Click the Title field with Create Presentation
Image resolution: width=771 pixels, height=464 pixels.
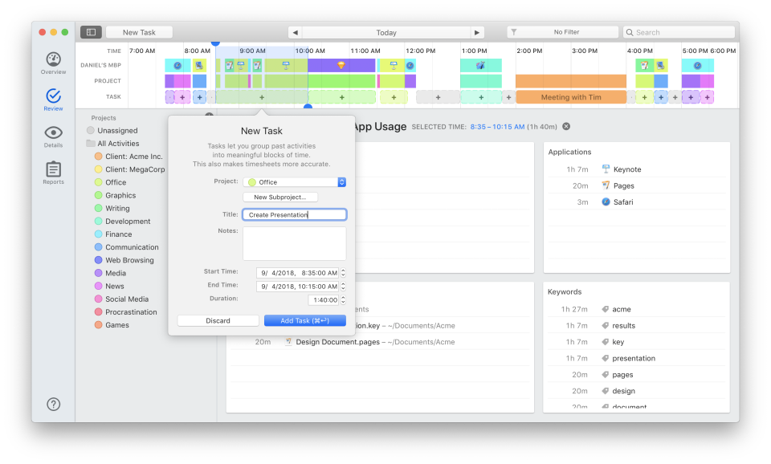tap(295, 214)
